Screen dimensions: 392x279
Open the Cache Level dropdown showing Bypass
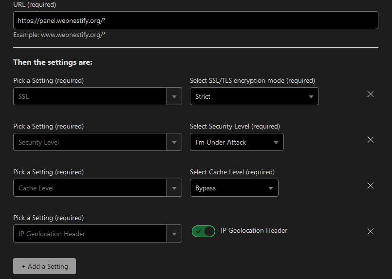(x=234, y=188)
